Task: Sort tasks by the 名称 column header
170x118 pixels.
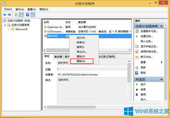Action: (x=46, y=22)
